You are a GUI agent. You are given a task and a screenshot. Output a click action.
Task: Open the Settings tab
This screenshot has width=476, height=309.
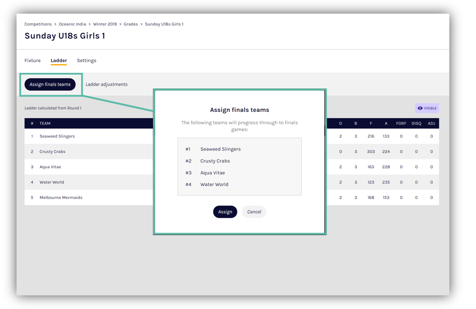pyautogui.click(x=86, y=60)
